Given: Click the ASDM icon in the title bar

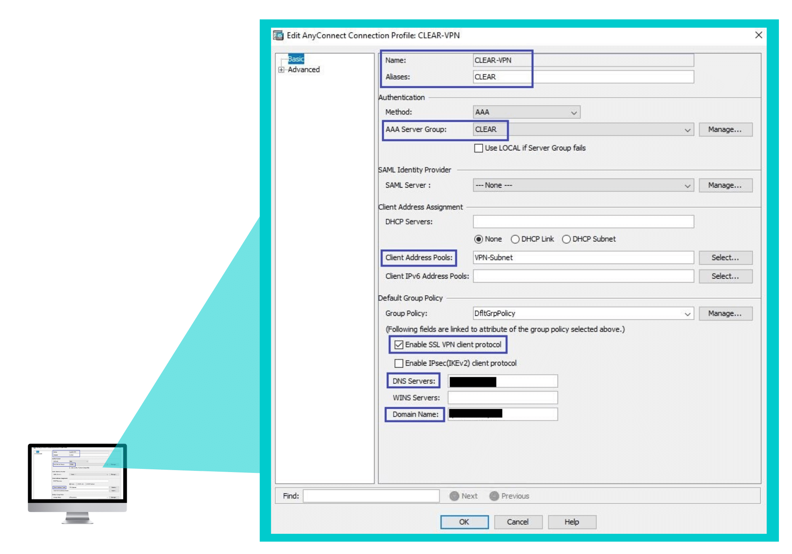Looking at the screenshot, I should 278,35.
